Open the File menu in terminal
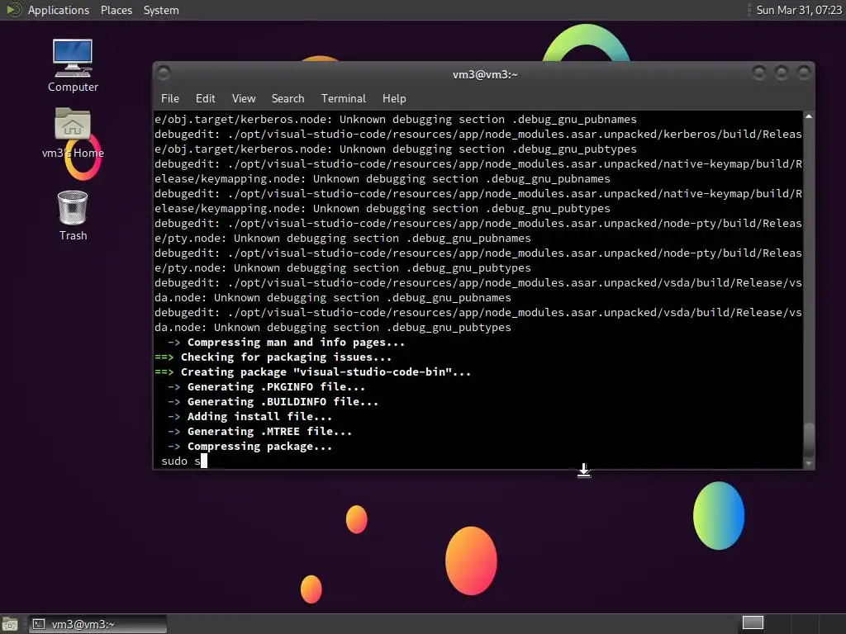Image resolution: width=846 pixels, height=634 pixels. (170, 99)
